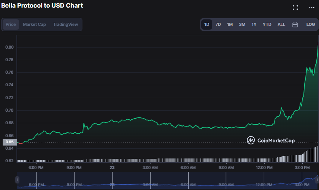The image size is (319, 190).
Task: Click the 0.70 y-axis label
Action: [9, 110]
